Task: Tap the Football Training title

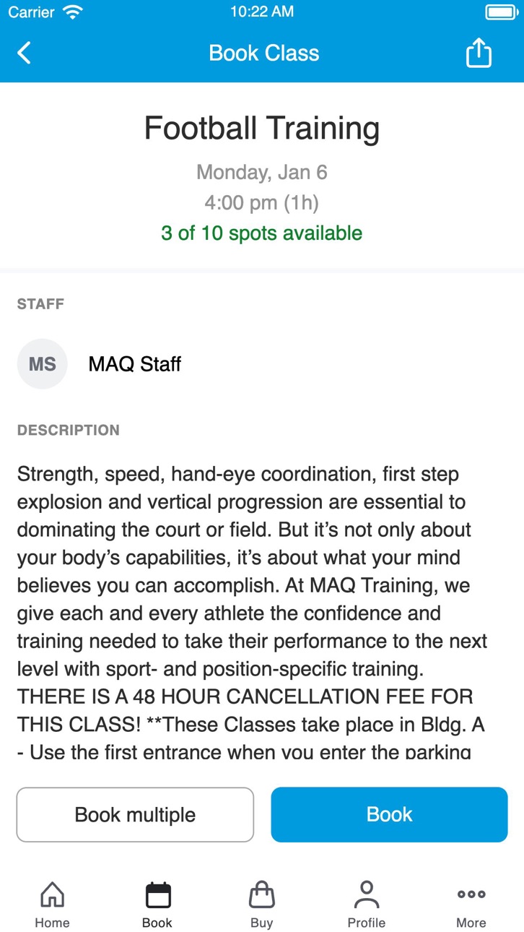Action: 262,129
